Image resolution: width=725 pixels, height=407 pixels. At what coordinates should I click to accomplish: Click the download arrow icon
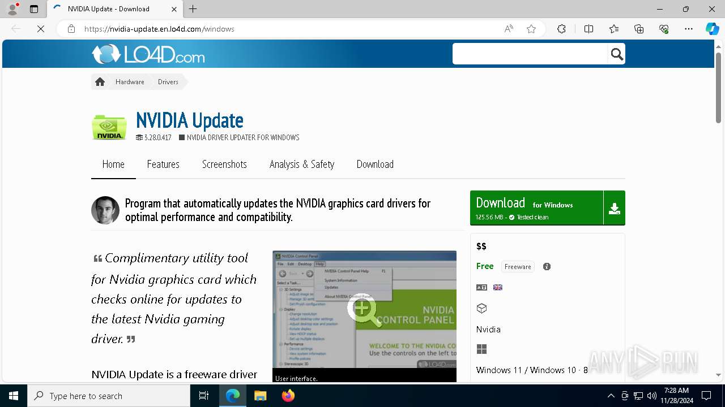coord(615,208)
